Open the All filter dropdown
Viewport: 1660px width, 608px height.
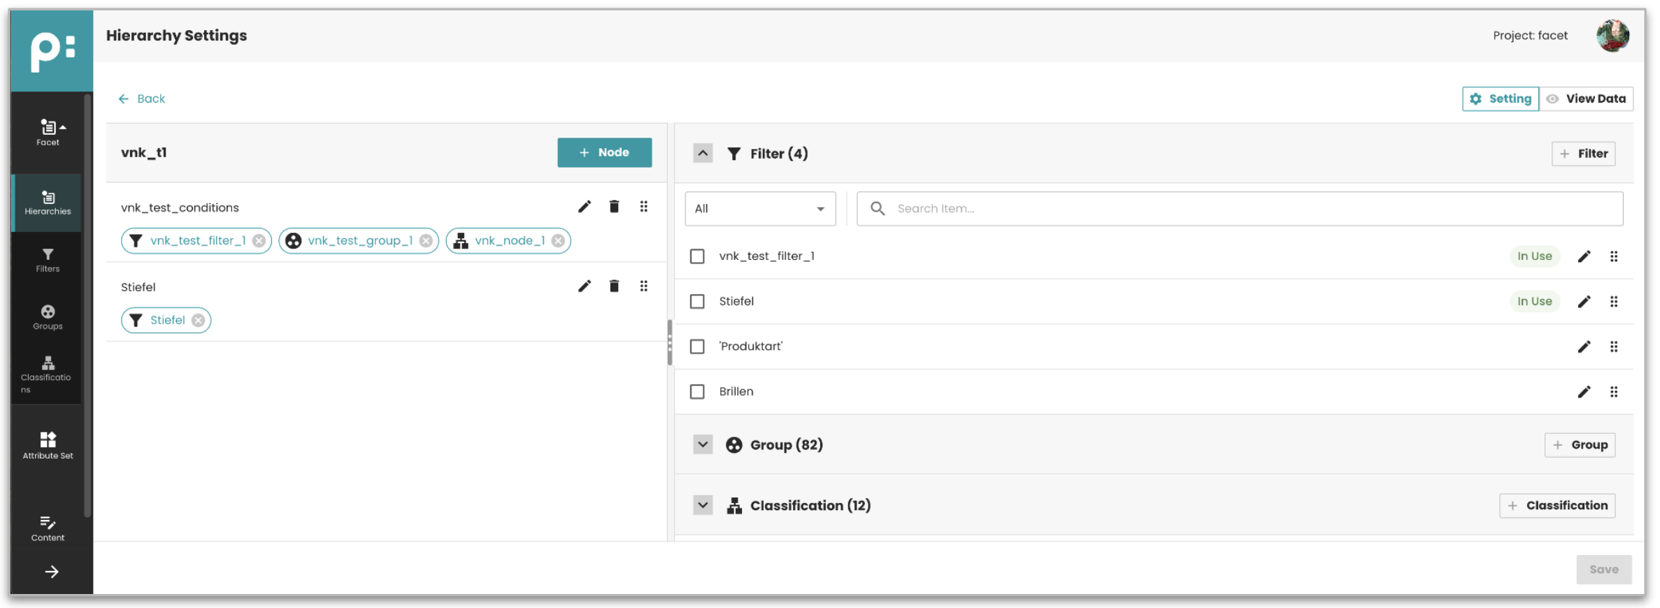(x=759, y=209)
